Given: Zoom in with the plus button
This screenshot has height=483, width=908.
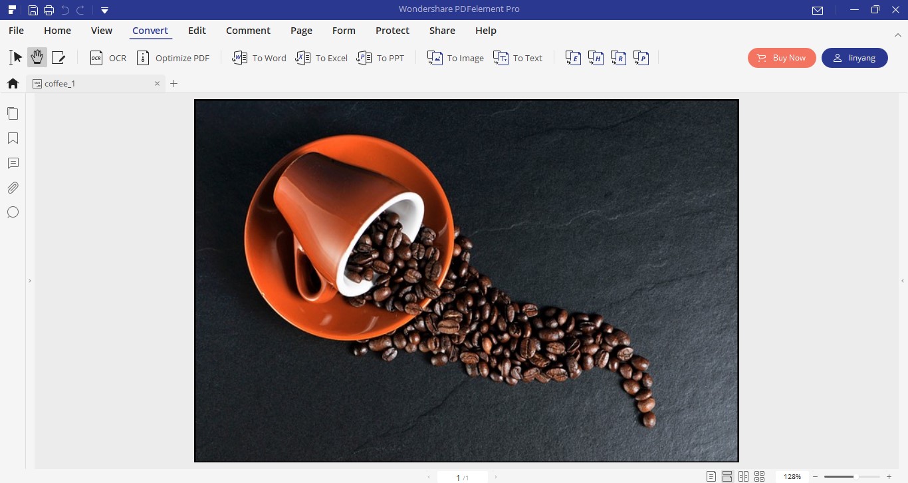Looking at the screenshot, I should tap(889, 477).
